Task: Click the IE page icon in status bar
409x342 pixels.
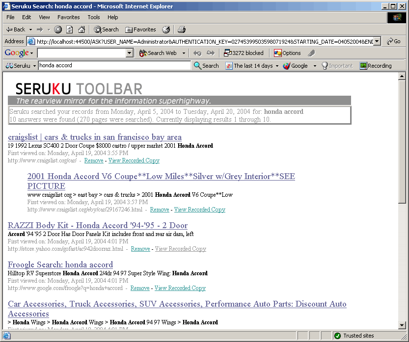Action: (7, 336)
